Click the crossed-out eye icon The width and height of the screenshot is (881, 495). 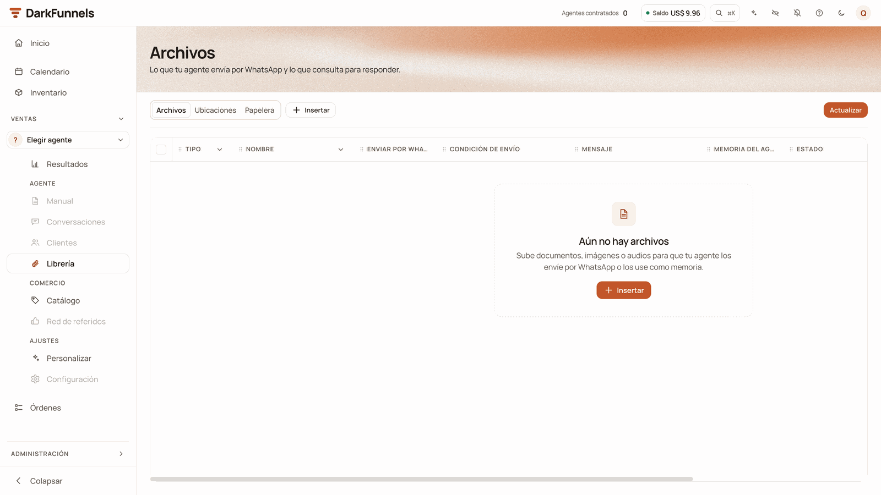click(x=775, y=13)
